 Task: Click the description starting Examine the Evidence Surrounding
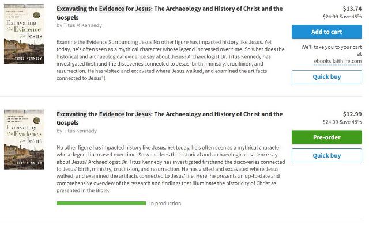coord(171,60)
